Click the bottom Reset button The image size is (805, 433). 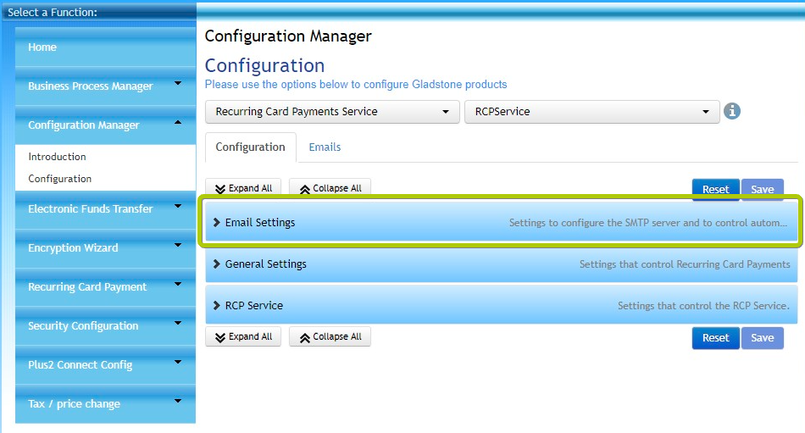716,338
